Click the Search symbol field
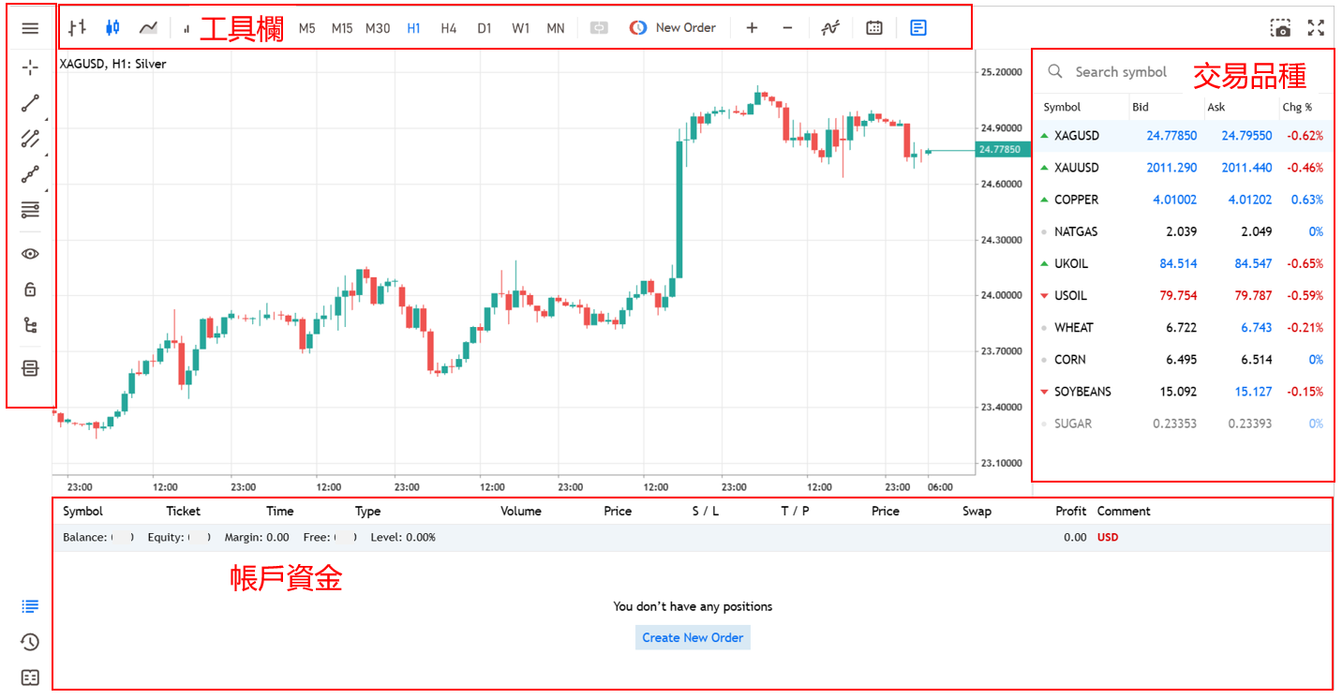The width and height of the screenshot is (1342, 699). pyautogui.click(x=1120, y=72)
